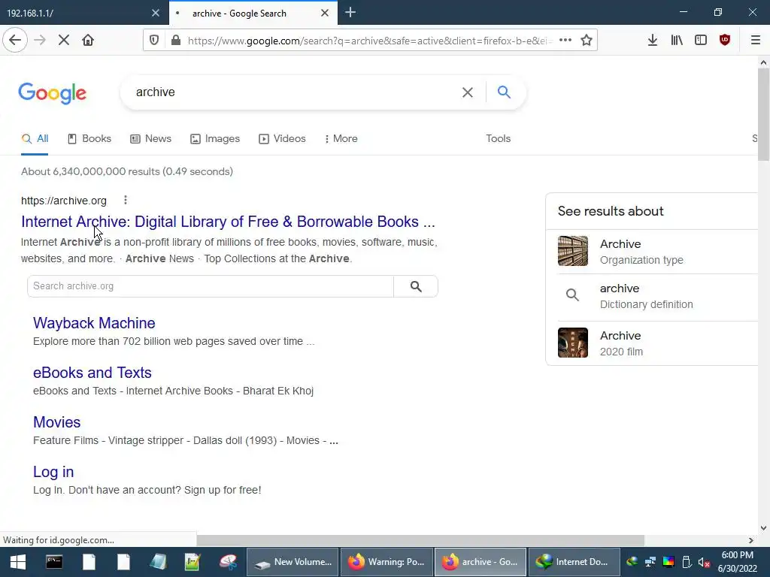This screenshot has width=770, height=577.
Task: Toggle the sidebar view icon
Action: (701, 41)
